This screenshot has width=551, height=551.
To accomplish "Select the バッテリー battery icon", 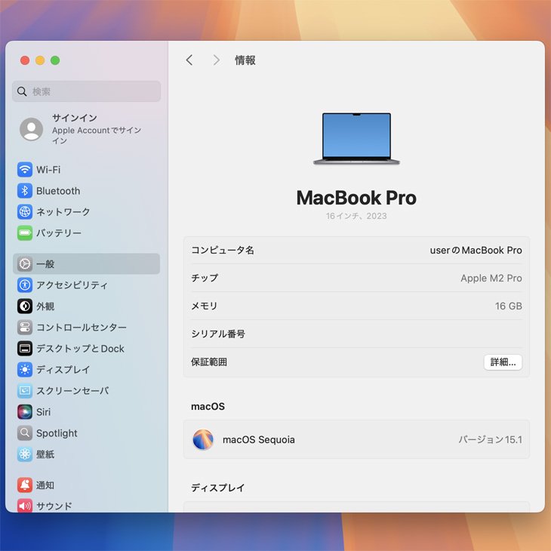I will (25, 233).
